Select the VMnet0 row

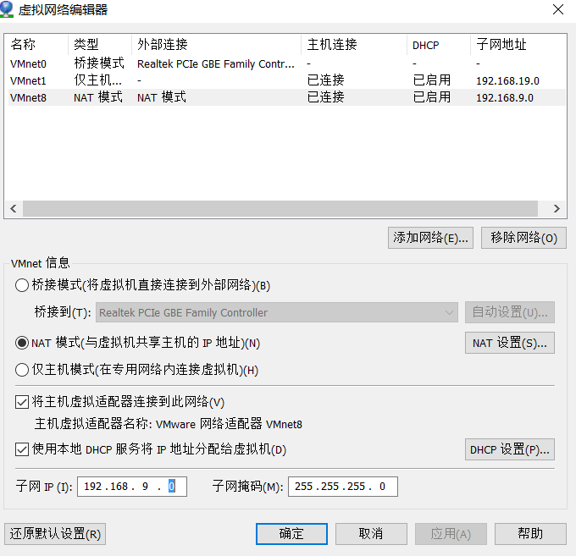286,63
